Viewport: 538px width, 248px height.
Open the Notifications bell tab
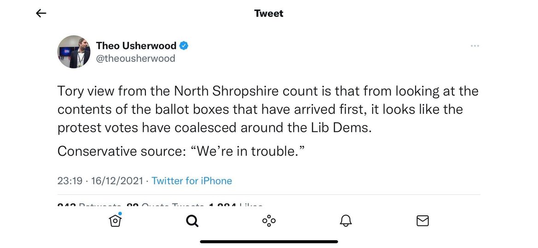click(346, 221)
